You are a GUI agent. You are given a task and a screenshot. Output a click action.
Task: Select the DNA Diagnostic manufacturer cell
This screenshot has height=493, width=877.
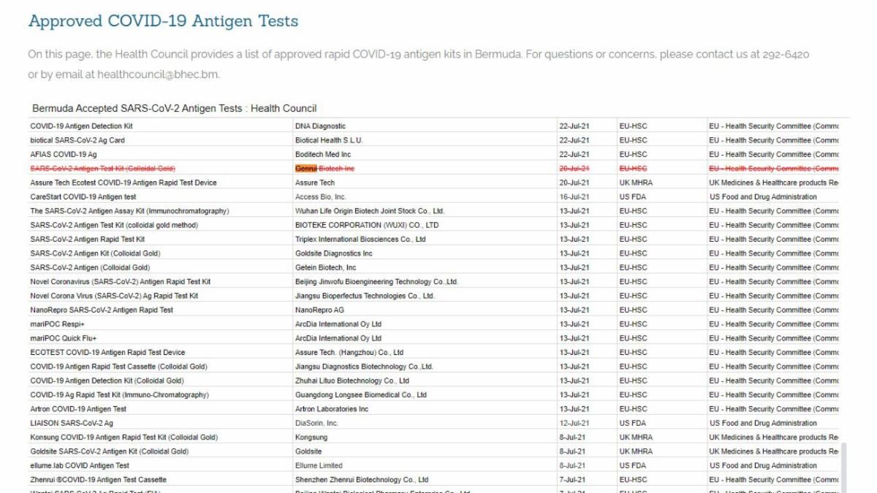click(320, 126)
